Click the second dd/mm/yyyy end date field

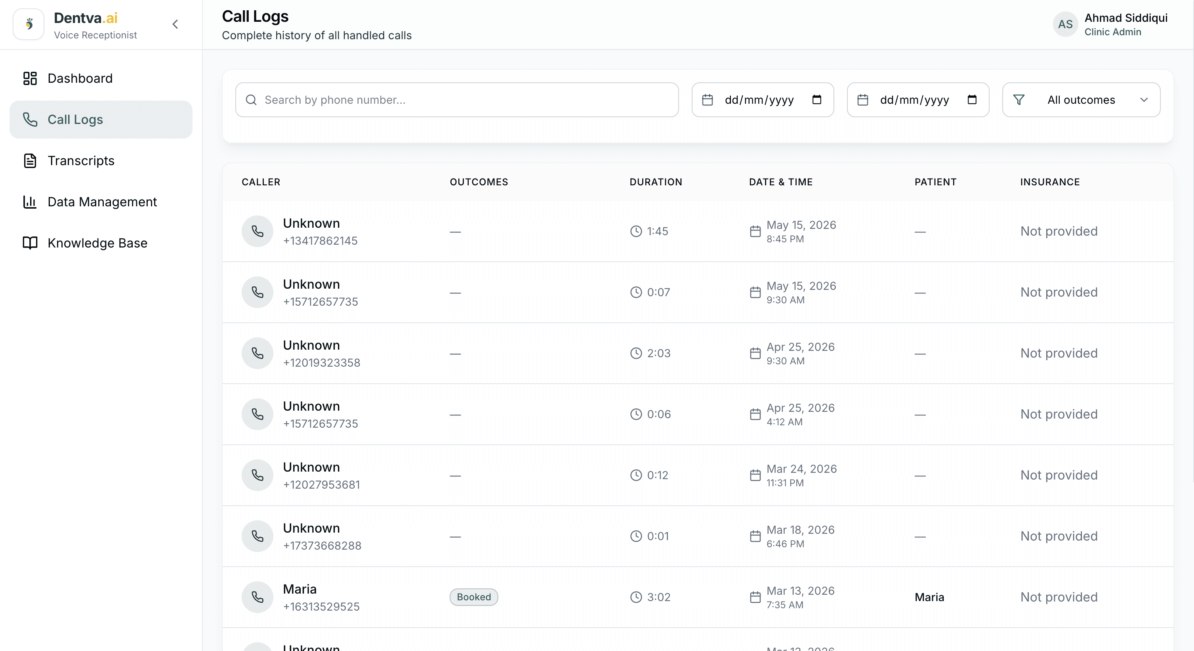pos(918,100)
